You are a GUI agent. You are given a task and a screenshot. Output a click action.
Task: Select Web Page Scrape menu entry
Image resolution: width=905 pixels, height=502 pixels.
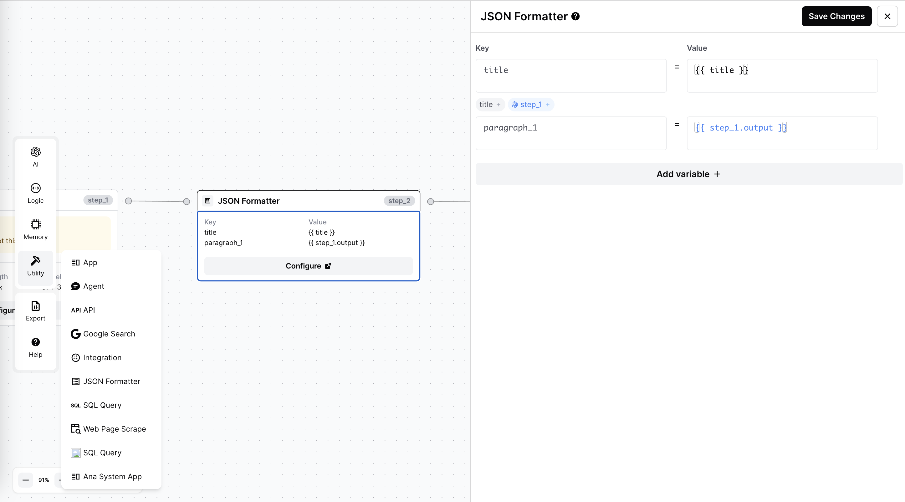114,429
